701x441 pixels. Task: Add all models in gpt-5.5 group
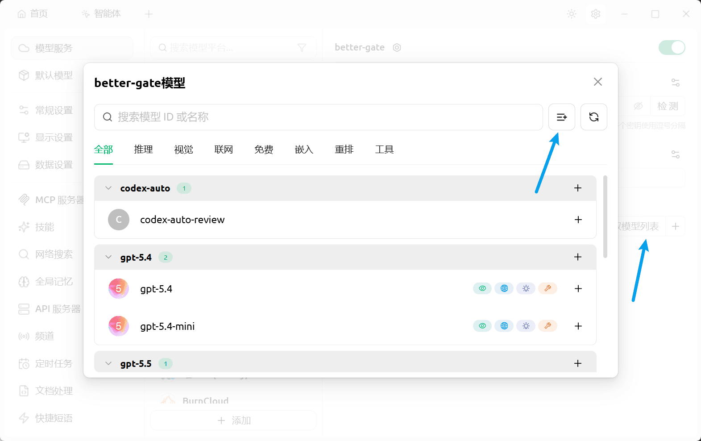578,363
